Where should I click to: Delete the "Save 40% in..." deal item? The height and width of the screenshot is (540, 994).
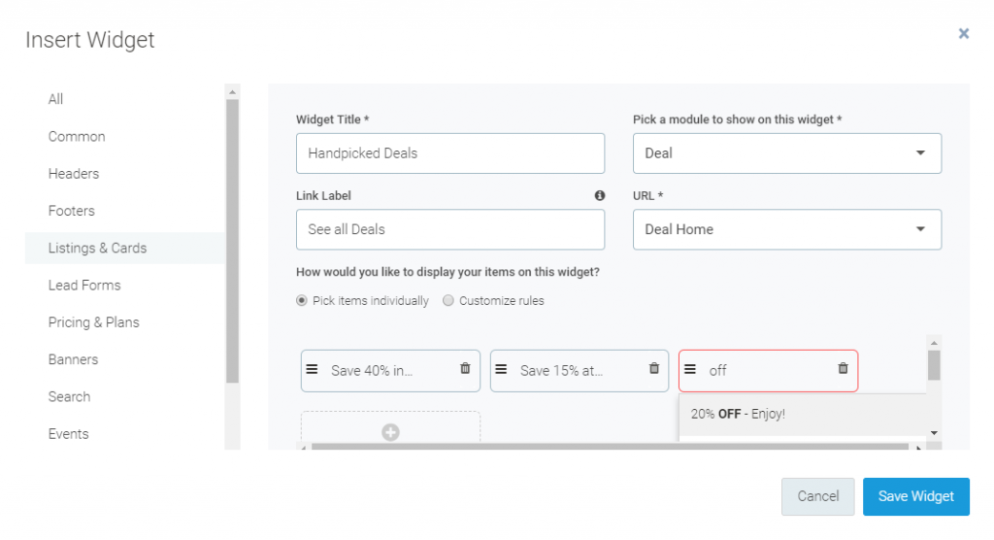465,369
